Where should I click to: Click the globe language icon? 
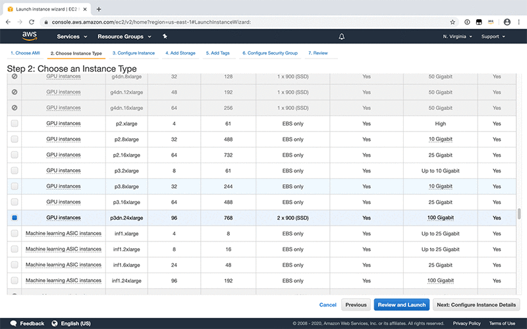pyautogui.click(x=55, y=323)
